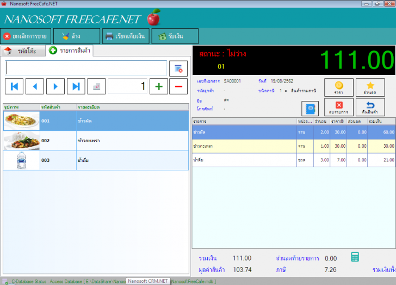396x285 pixels.
Task: Go to previous record arrow
Action: pyautogui.click(x=35, y=86)
